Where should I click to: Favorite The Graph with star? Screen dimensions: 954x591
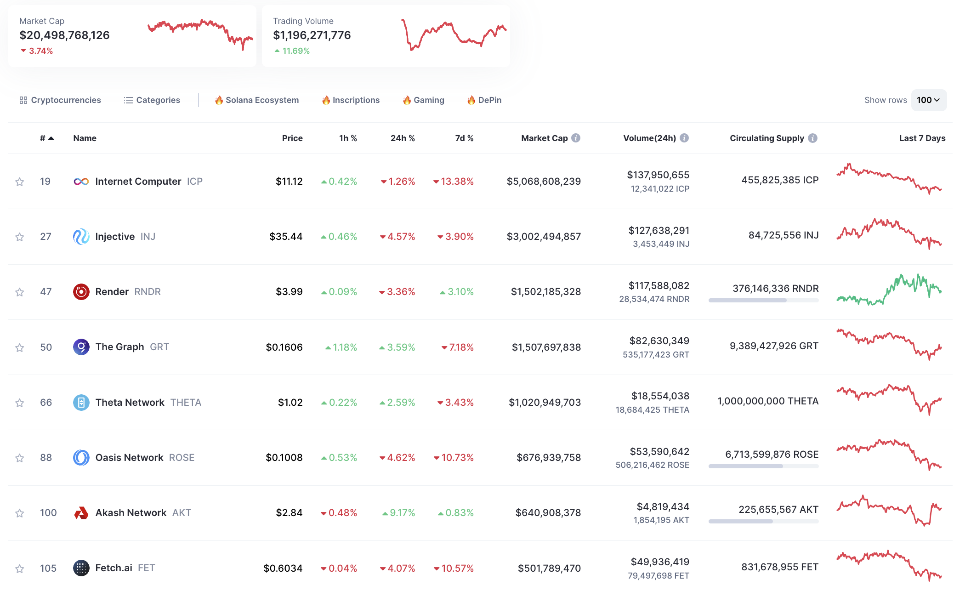(20, 348)
